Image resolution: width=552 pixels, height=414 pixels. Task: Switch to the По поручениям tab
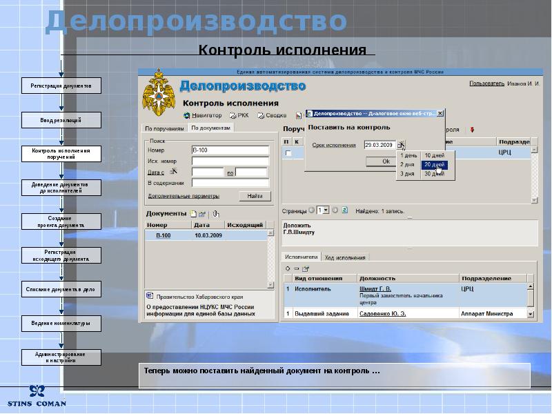click(x=164, y=128)
